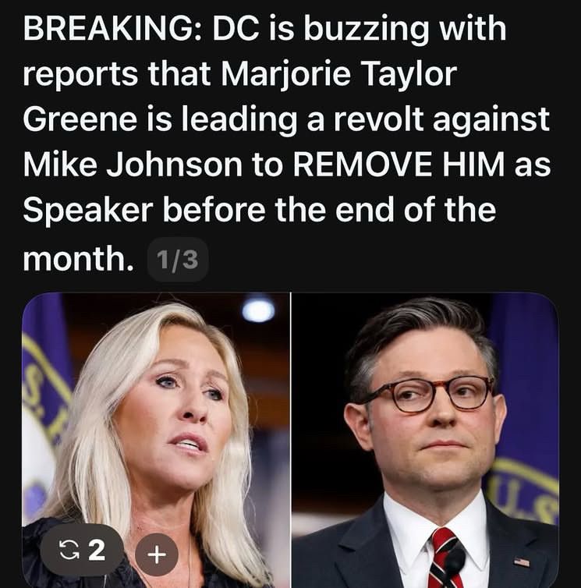Tap the BREAKING headline first line
The image size is (581, 588).
264,30
